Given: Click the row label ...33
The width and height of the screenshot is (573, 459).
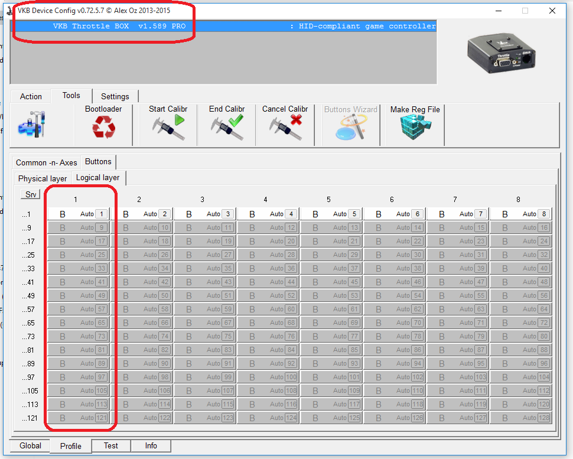Looking at the screenshot, I should 28,269.
